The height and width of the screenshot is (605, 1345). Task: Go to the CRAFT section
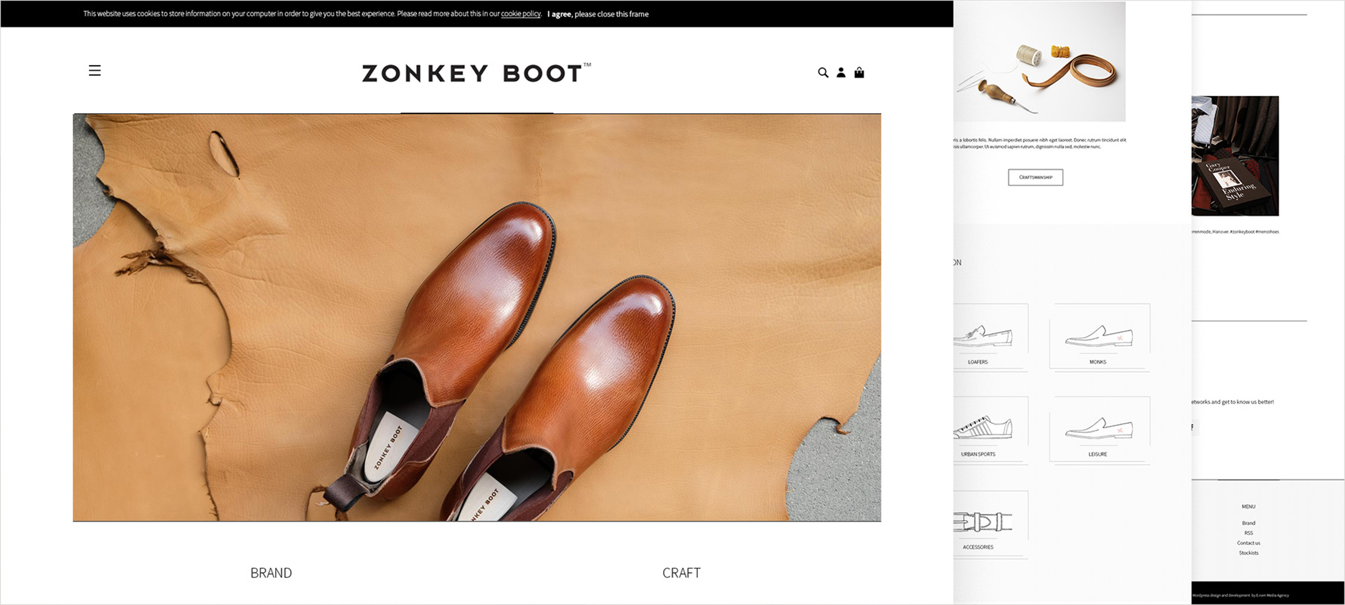681,573
